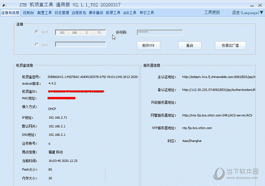Select the ipv6 radio button
This screenshot has width=265, height=186.
click(x=37, y=45)
